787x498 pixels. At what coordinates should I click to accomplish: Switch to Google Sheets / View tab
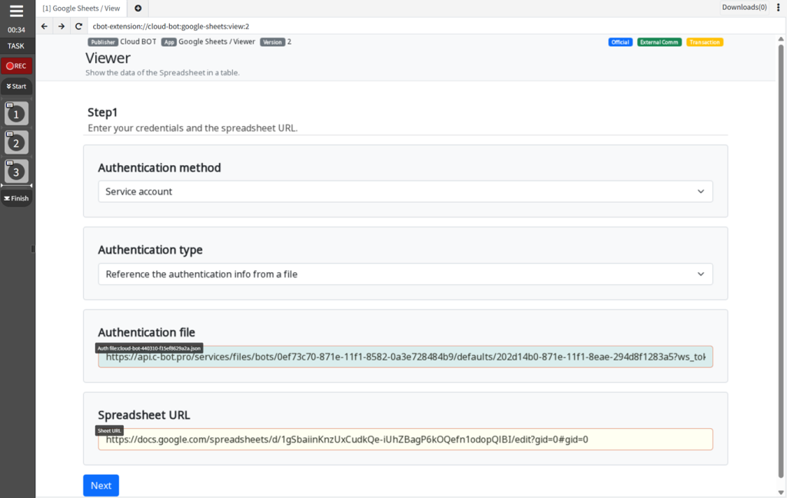click(x=81, y=8)
